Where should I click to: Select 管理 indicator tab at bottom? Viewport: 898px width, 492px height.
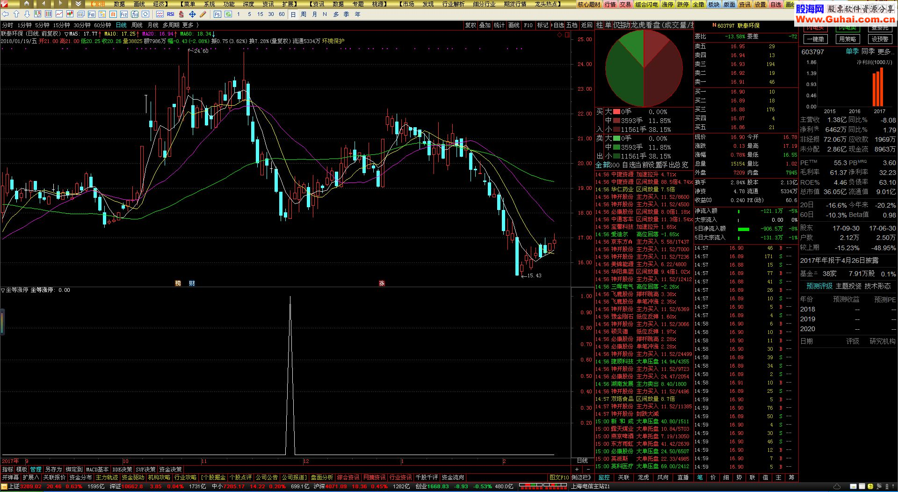click(x=36, y=469)
